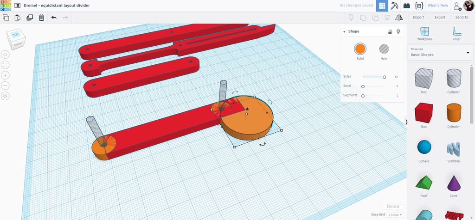
Task: Fit all shapes in view
Action: coord(5,65)
